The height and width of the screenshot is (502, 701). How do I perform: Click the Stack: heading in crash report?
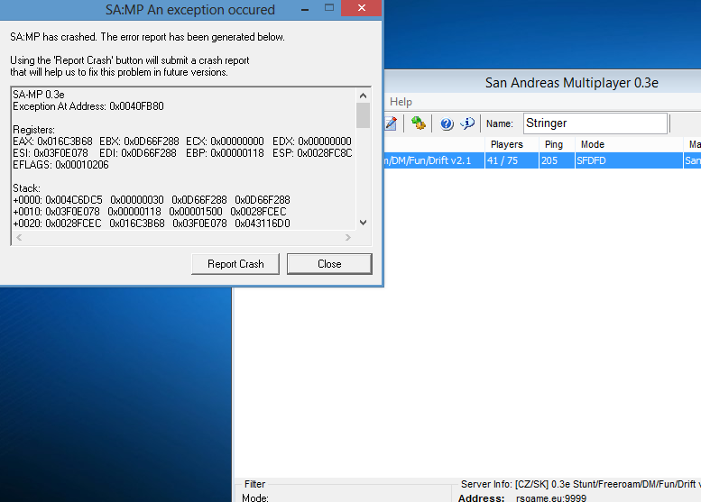click(x=26, y=188)
